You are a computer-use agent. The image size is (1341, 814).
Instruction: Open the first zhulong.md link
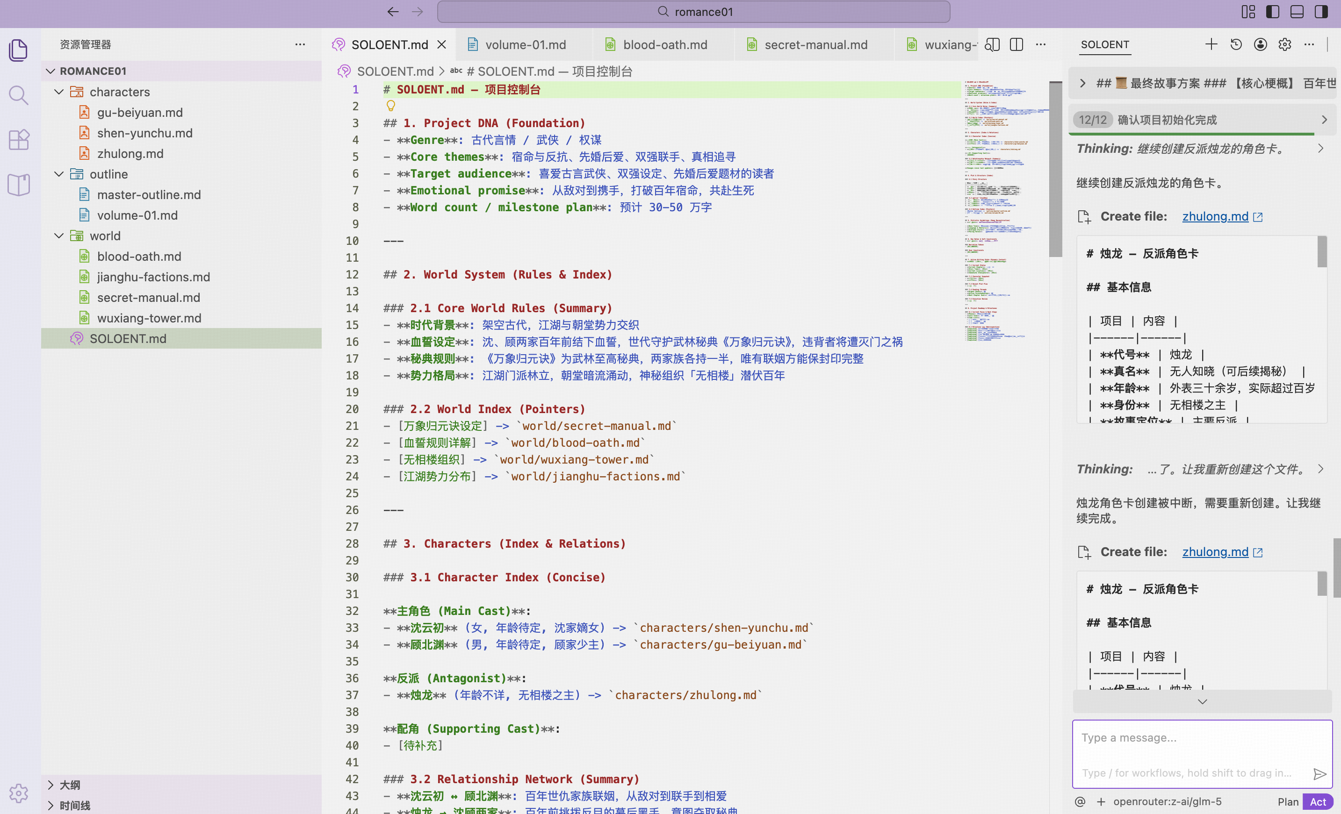pyautogui.click(x=1215, y=216)
